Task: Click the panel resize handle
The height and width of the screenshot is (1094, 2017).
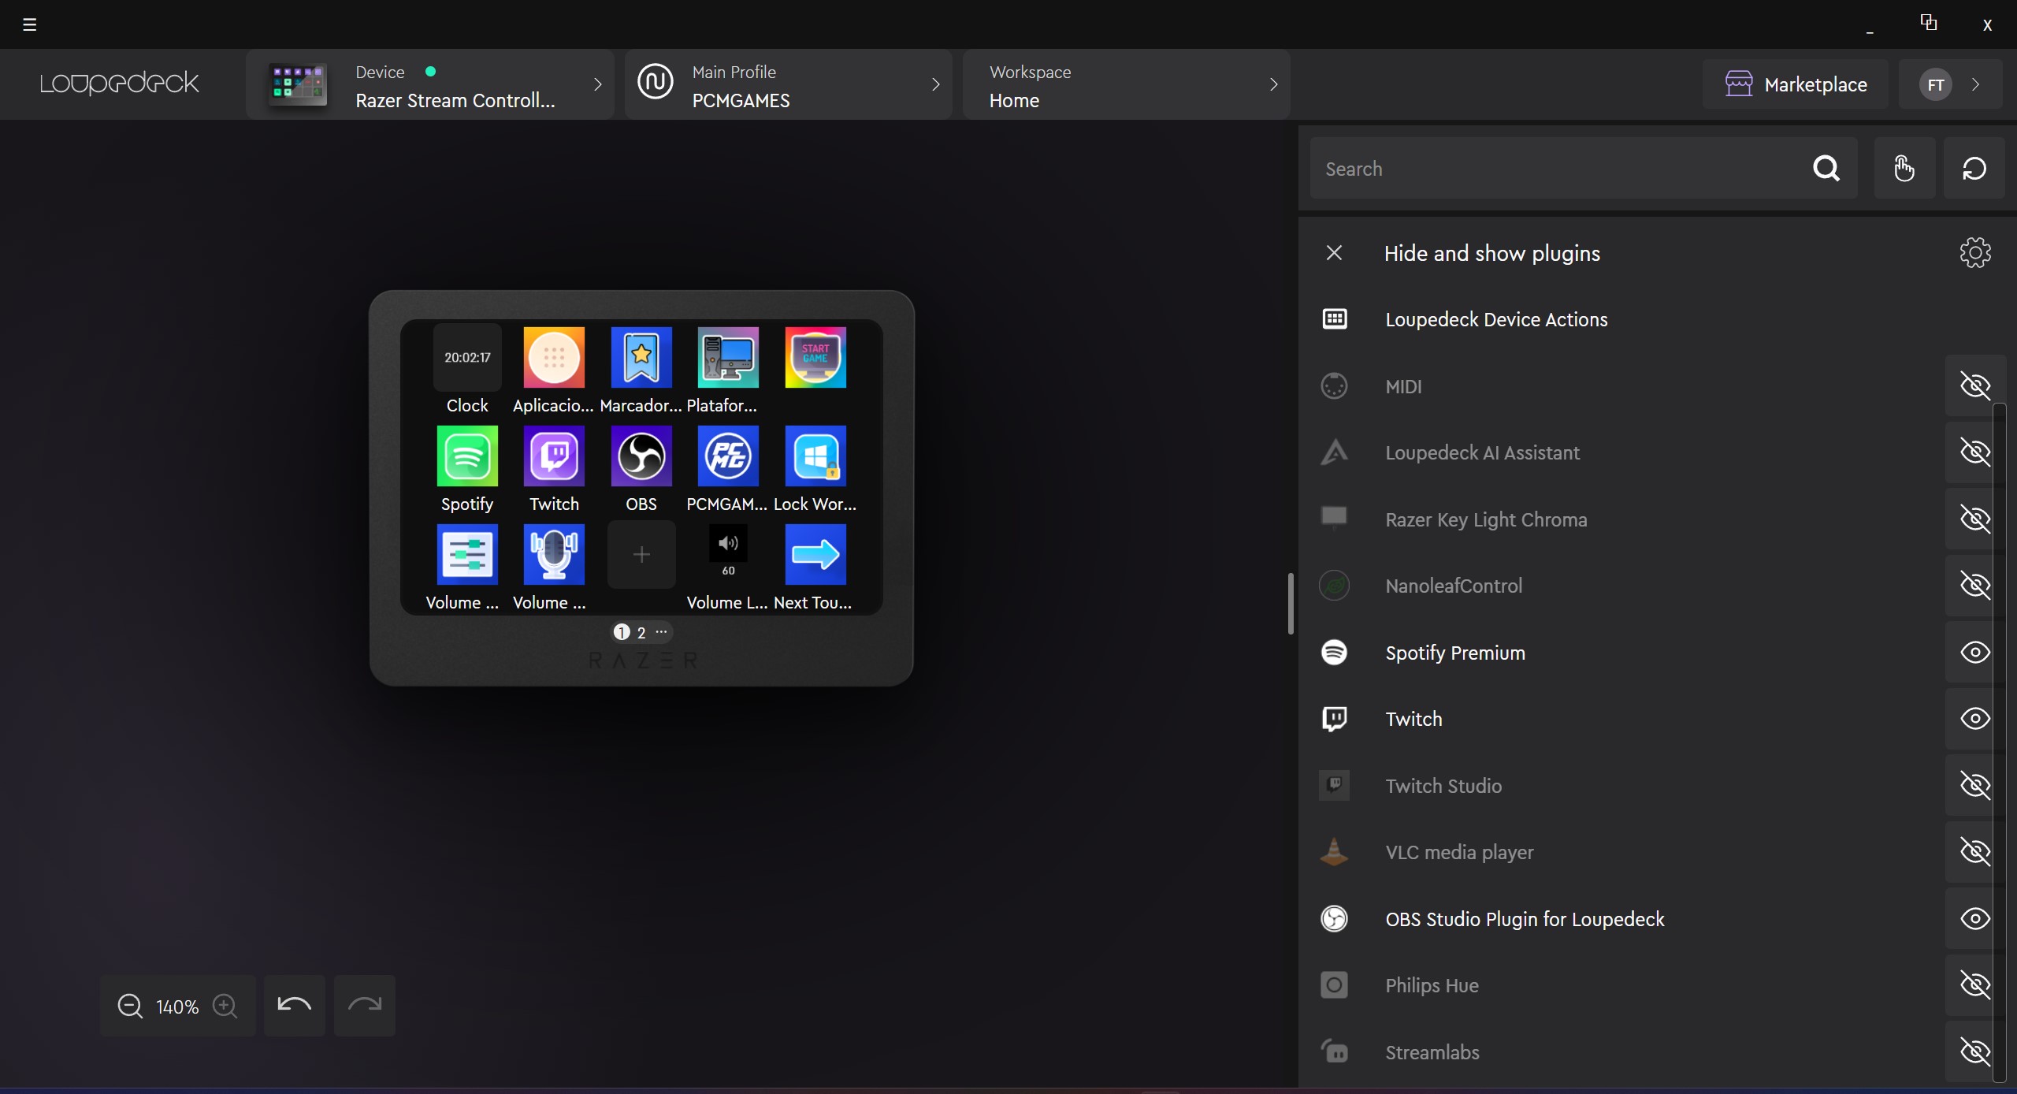Action: [x=1291, y=603]
